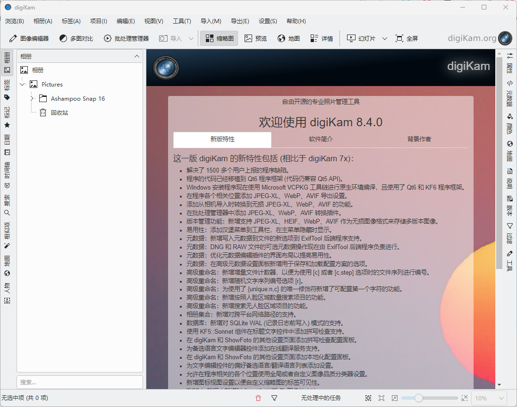The image size is (517, 407).
Task: Open the 时间轴 timeline left sidebar tab
Action: click(x=7, y=175)
